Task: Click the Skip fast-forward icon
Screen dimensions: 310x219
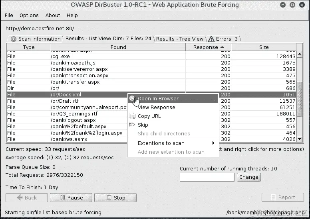Action: 132,125
